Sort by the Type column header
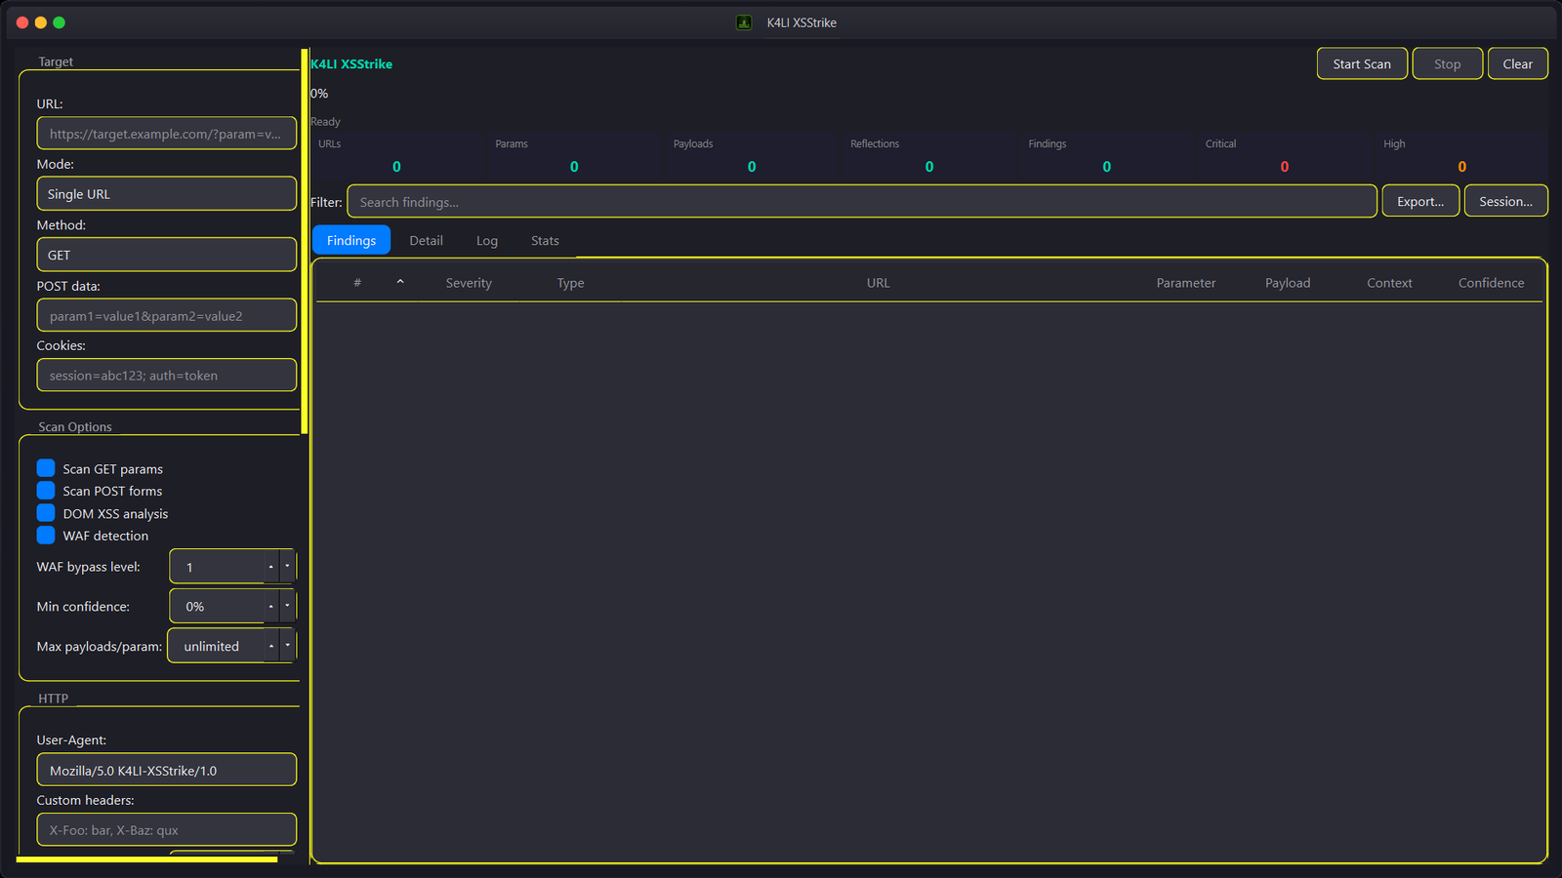 (571, 283)
